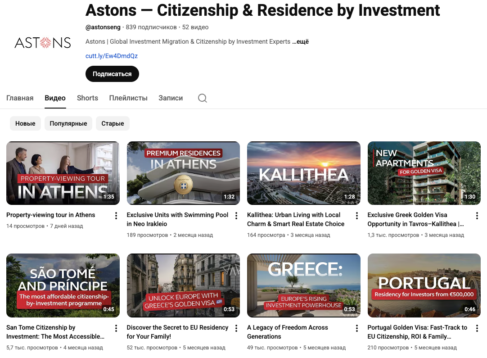Switch to the Shorts tab
Viewport: 487px width, 358px height.
[87, 98]
